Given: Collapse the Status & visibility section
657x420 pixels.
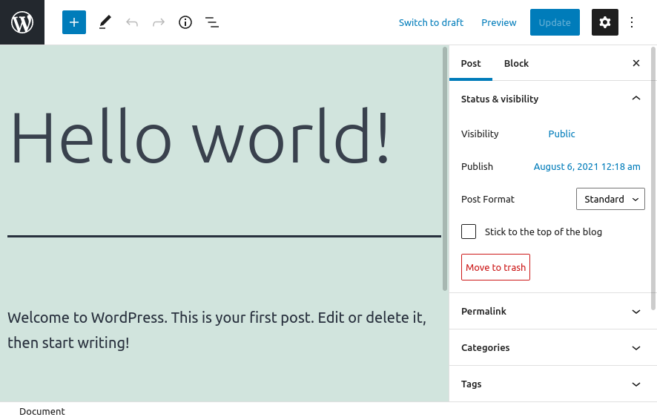Looking at the screenshot, I should click(x=552, y=99).
